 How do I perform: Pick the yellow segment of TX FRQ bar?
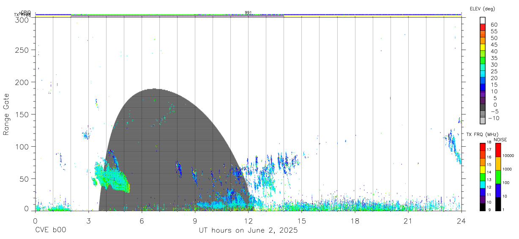pos(482,169)
